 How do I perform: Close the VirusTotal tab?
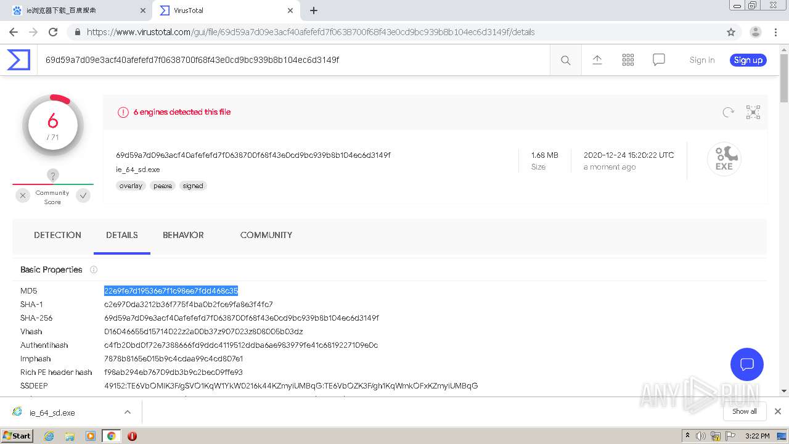click(x=291, y=10)
